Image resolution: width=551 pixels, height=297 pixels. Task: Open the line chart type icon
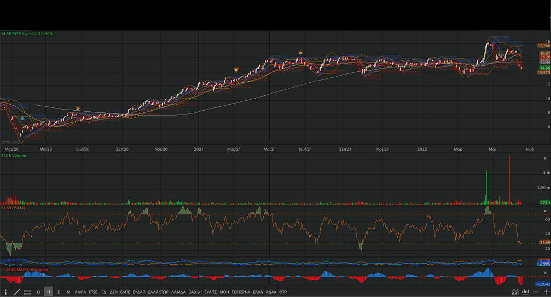click(x=515, y=292)
